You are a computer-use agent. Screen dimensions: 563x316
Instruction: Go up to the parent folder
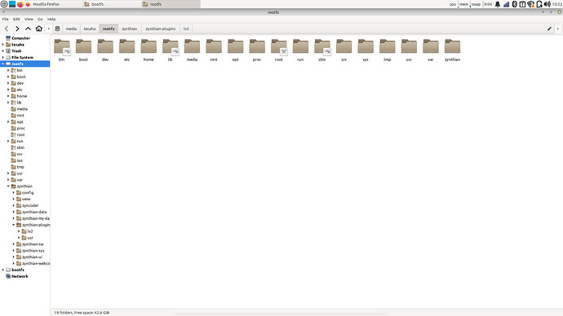click(28, 29)
